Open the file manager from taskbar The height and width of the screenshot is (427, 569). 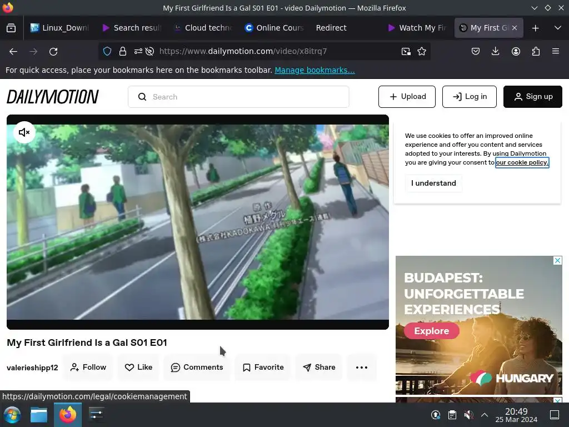pyautogui.click(x=39, y=415)
